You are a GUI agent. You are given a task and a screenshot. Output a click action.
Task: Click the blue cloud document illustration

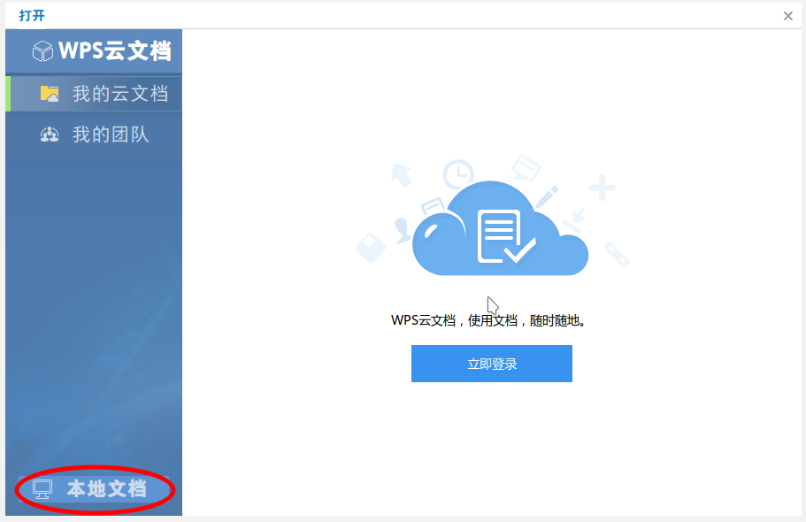coord(500,228)
